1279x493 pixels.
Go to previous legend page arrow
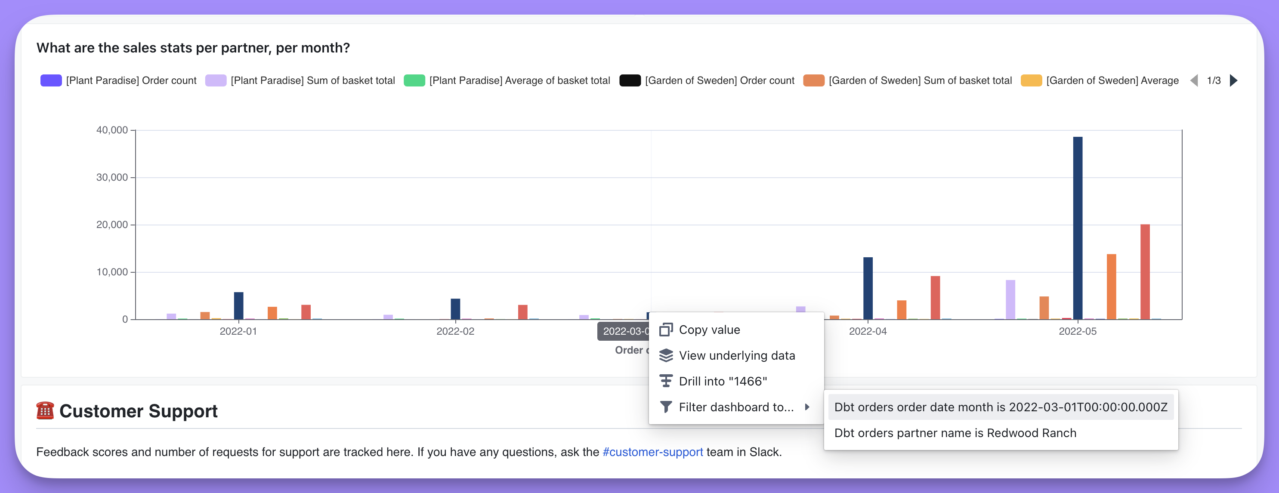(1194, 80)
